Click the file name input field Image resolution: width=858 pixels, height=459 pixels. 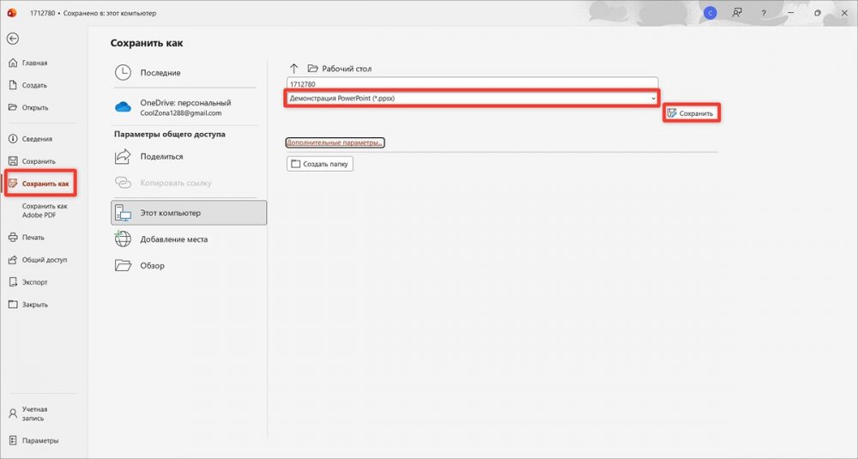[471, 84]
